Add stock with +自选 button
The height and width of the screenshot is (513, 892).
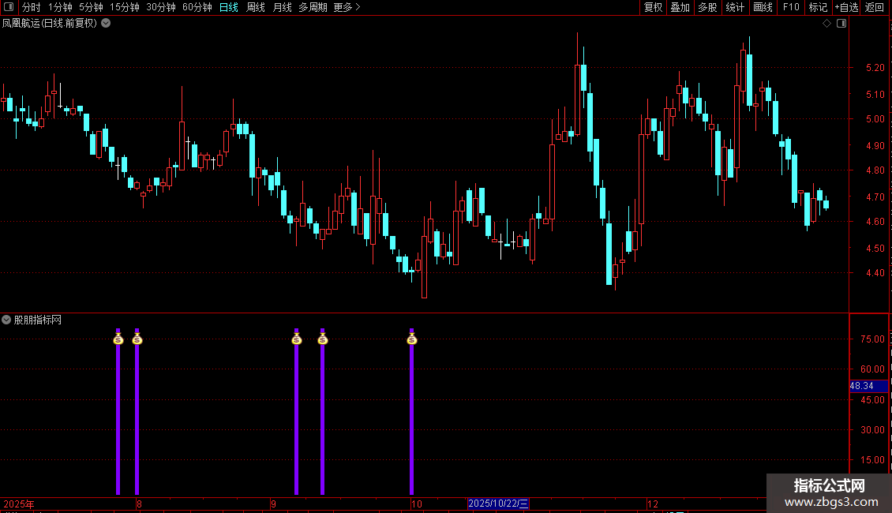click(846, 7)
